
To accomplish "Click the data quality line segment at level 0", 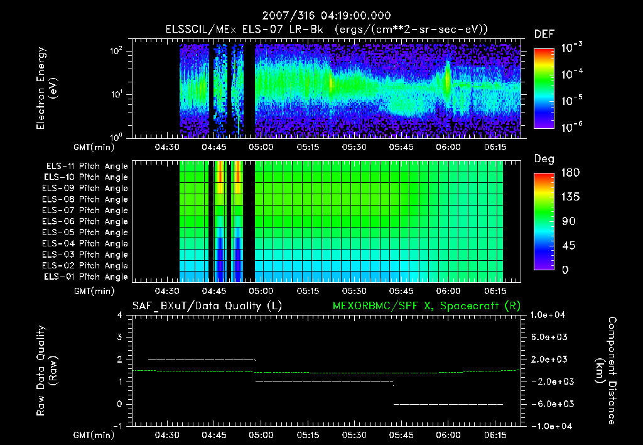I will (x=448, y=404).
